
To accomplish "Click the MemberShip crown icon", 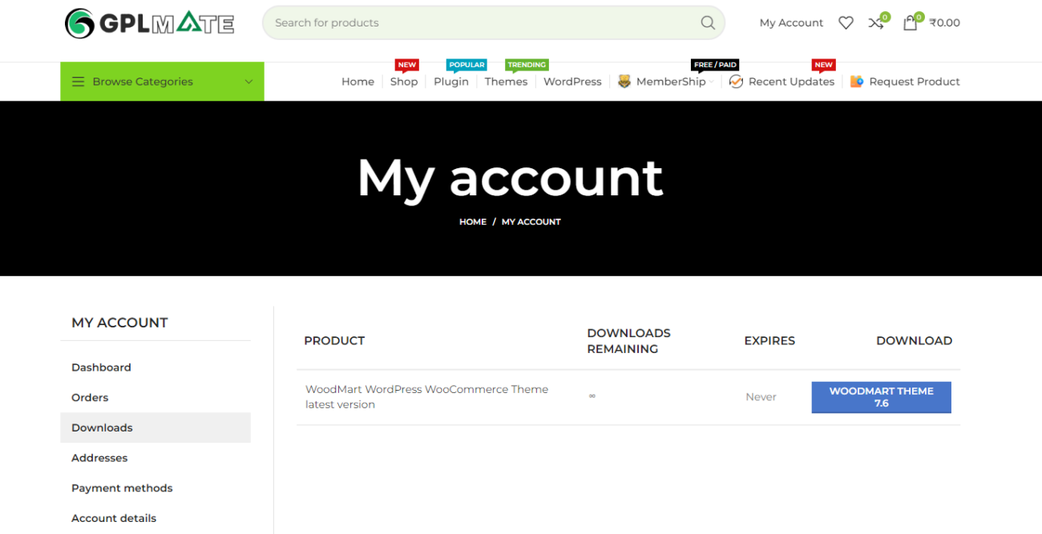I will pos(624,82).
